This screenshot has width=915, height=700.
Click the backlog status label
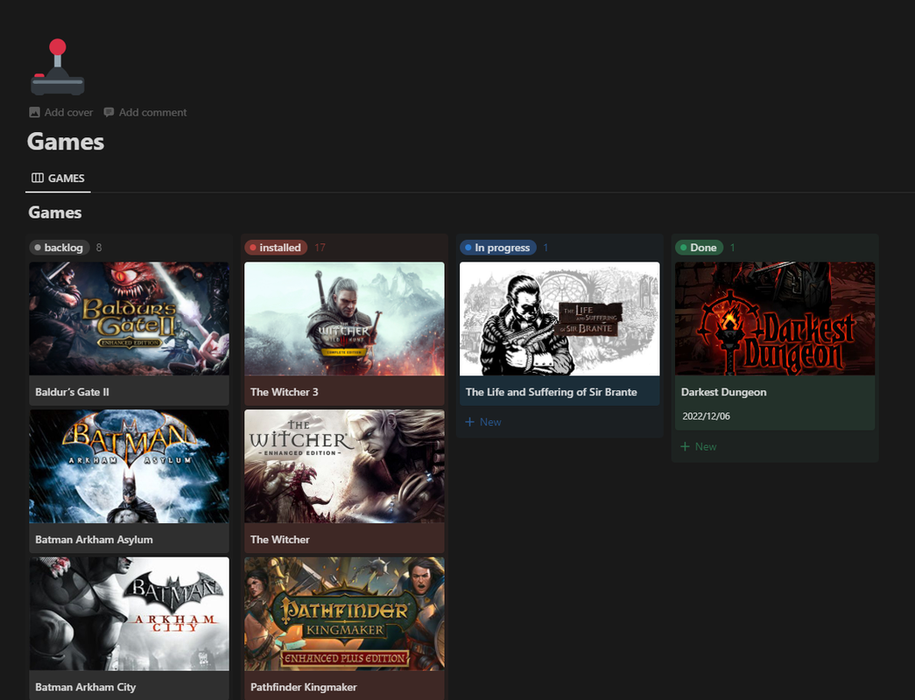tap(60, 248)
